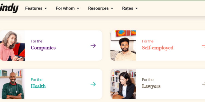Click the purple arrow on Companies card
Image resolution: width=205 pixels, height=102 pixels.
pyautogui.click(x=93, y=46)
